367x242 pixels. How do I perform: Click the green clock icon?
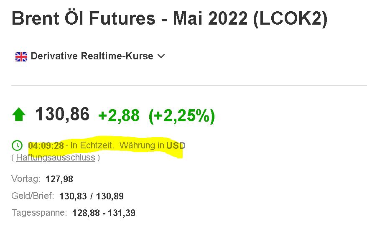(17, 145)
